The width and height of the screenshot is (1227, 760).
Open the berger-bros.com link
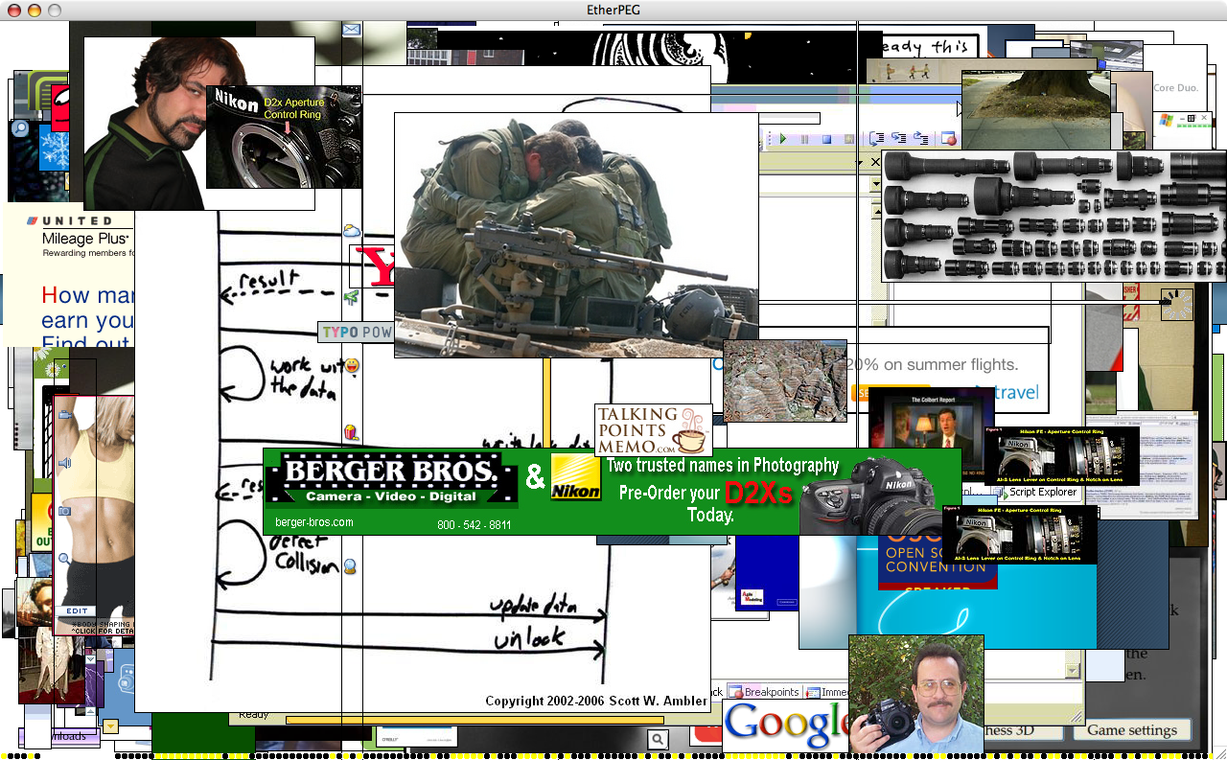[x=313, y=522]
